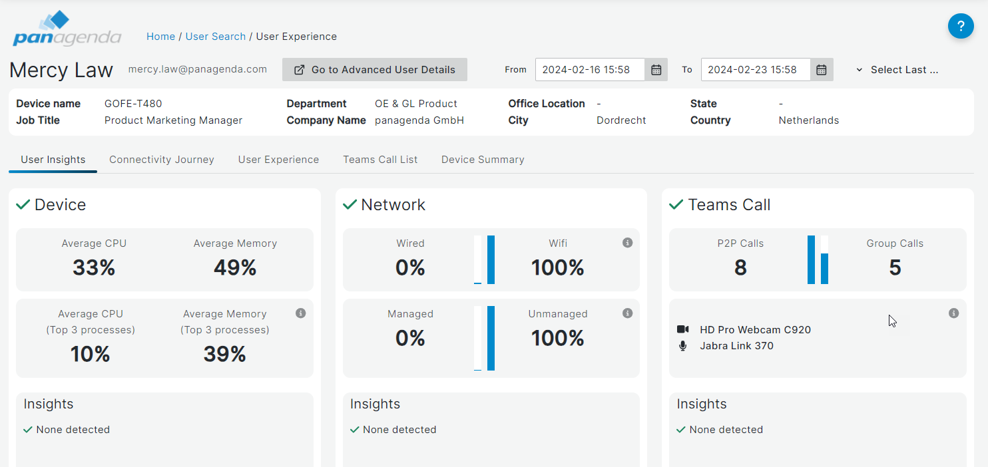988x467 pixels.
Task: Expand the Select Last dropdown
Action: [x=897, y=70]
